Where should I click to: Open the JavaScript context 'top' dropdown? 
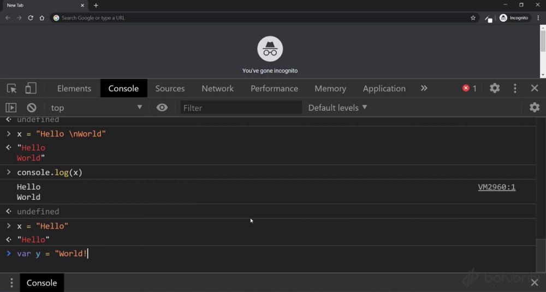pos(96,108)
